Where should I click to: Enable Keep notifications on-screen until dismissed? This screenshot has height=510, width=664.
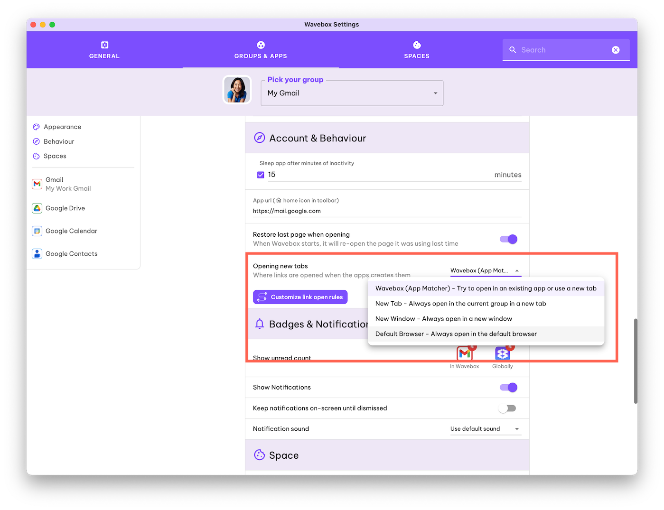tap(507, 408)
